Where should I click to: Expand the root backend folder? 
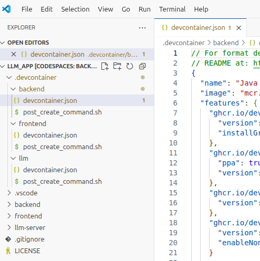tap(9, 204)
